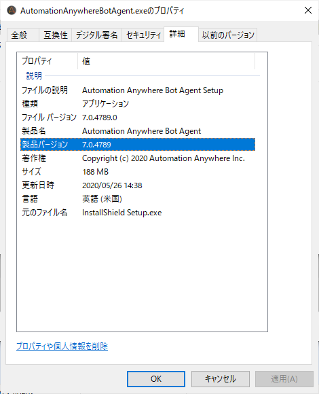Select the 英語 (米国) language value
Viewport: 319px width, 394px height.
pyautogui.click(x=102, y=199)
